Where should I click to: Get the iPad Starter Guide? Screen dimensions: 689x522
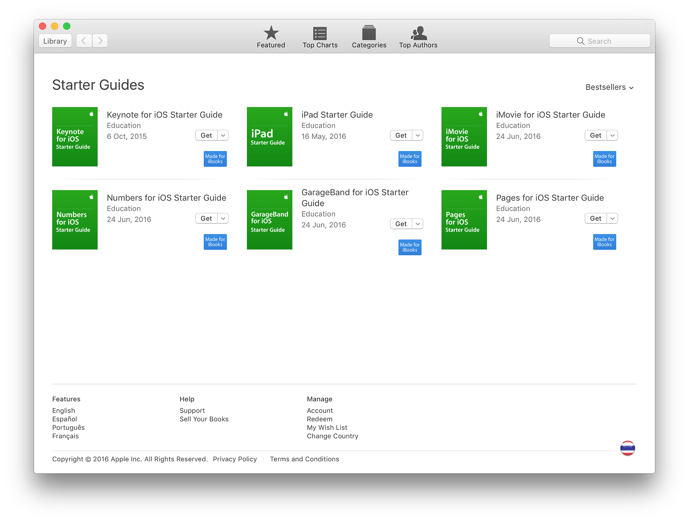tap(401, 135)
